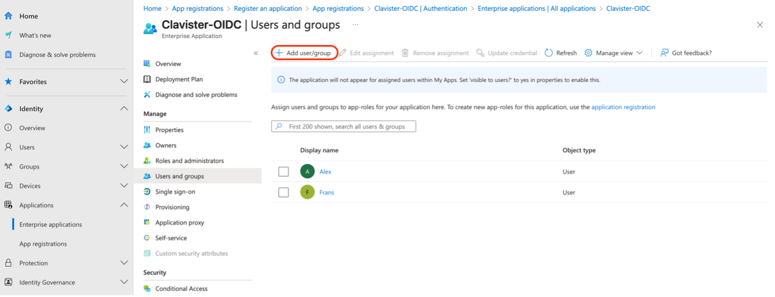Expand the Protection chevron
The height and width of the screenshot is (297, 775).
tap(124, 263)
